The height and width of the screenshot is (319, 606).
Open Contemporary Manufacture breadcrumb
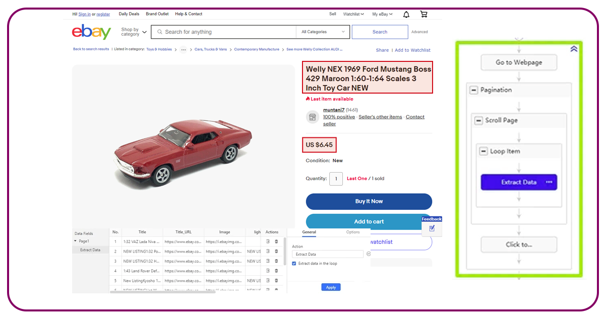(x=257, y=49)
